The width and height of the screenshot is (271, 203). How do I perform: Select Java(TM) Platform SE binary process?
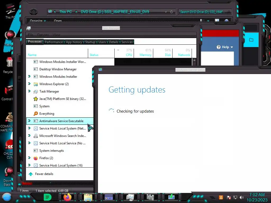click(60, 99)
